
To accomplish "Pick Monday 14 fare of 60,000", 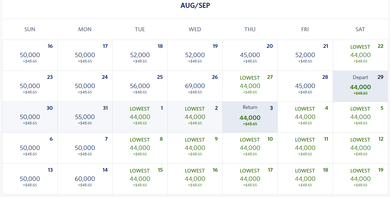I will click(85, 179).
